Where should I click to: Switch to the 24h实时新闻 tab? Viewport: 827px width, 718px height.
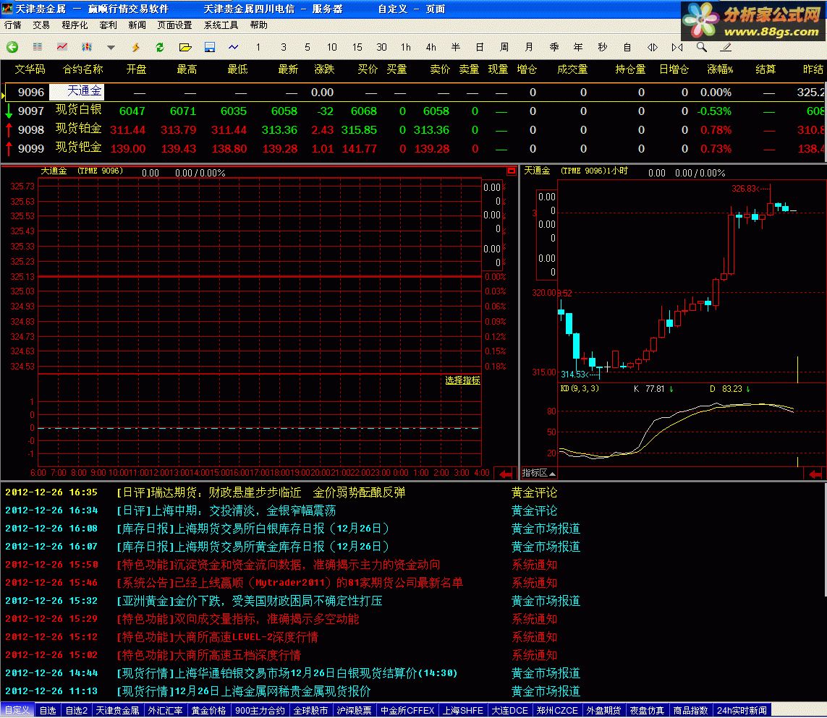pyautogui.click(x=742, y=710)
